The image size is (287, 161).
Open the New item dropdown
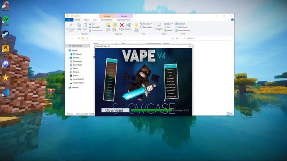click(x=146, y=24)
